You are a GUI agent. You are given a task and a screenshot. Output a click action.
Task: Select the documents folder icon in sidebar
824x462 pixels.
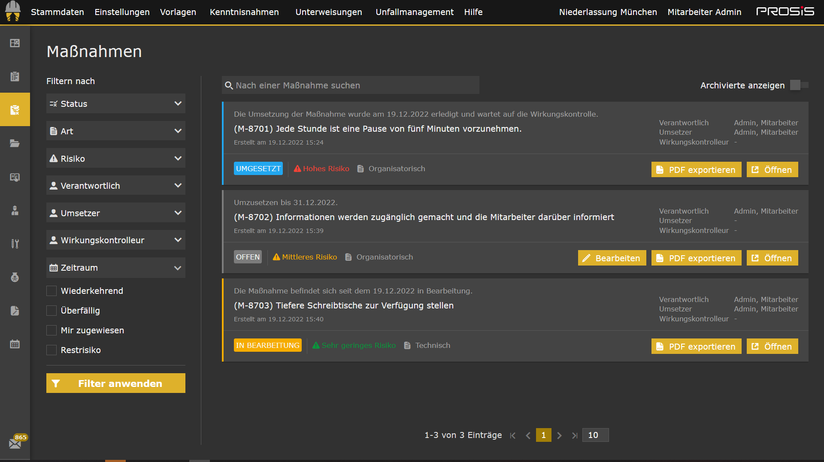point(15,143)
